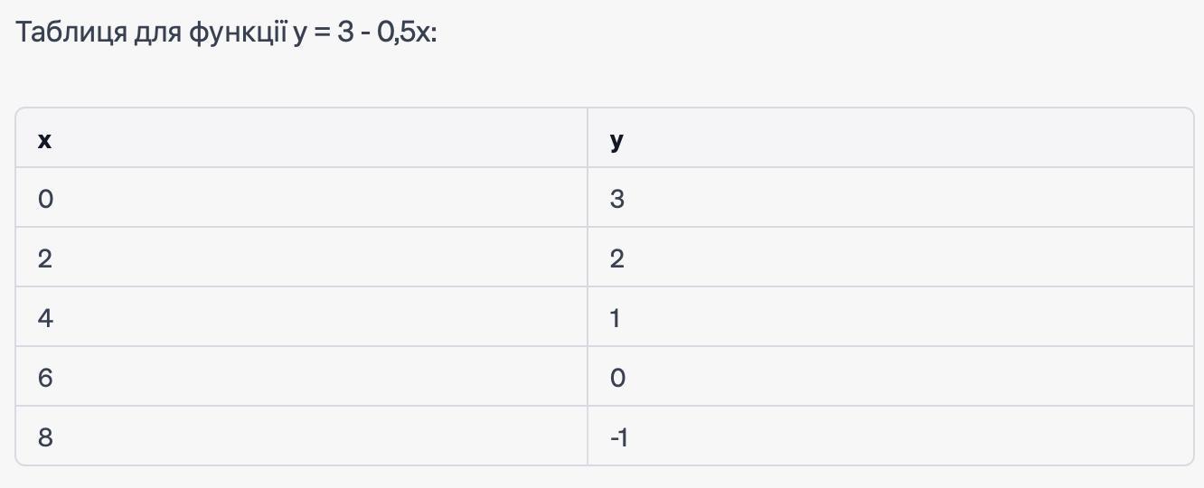Select the "y" column header cell
The image size is (1204, 488).
click(890, 139)
